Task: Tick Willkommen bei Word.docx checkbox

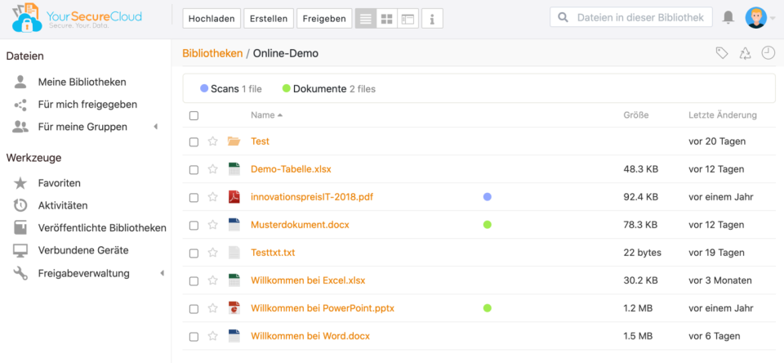Action: (x=194, y=337)
